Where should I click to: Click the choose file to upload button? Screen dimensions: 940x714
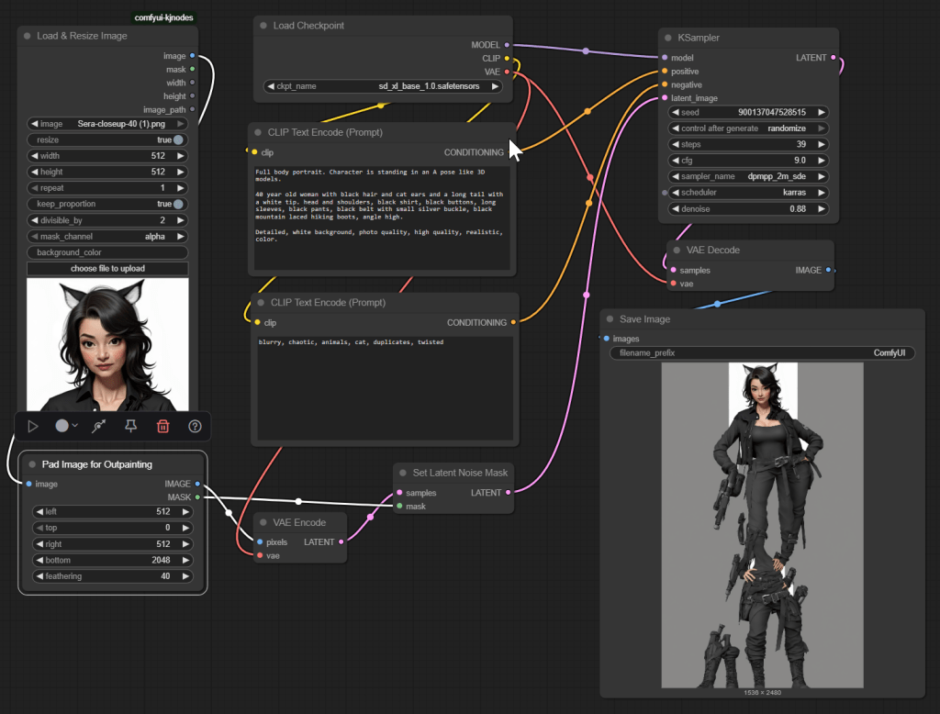(x=107, y=269)
